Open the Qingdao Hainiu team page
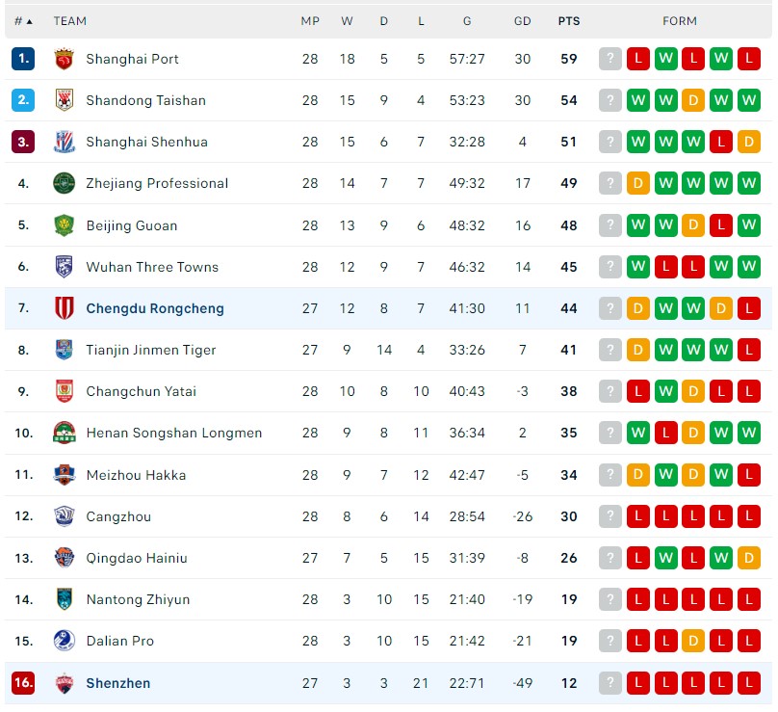The height and width of the screenshot is (712, 778). pos(136,558)
